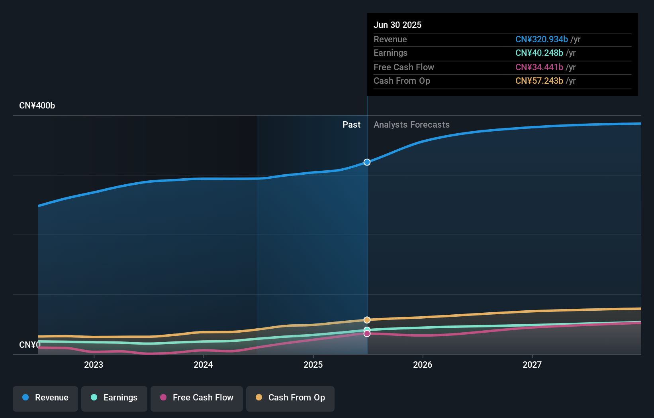
Task: Select the orange Cash From Op data point marker
Action: (x=367, y=319)
